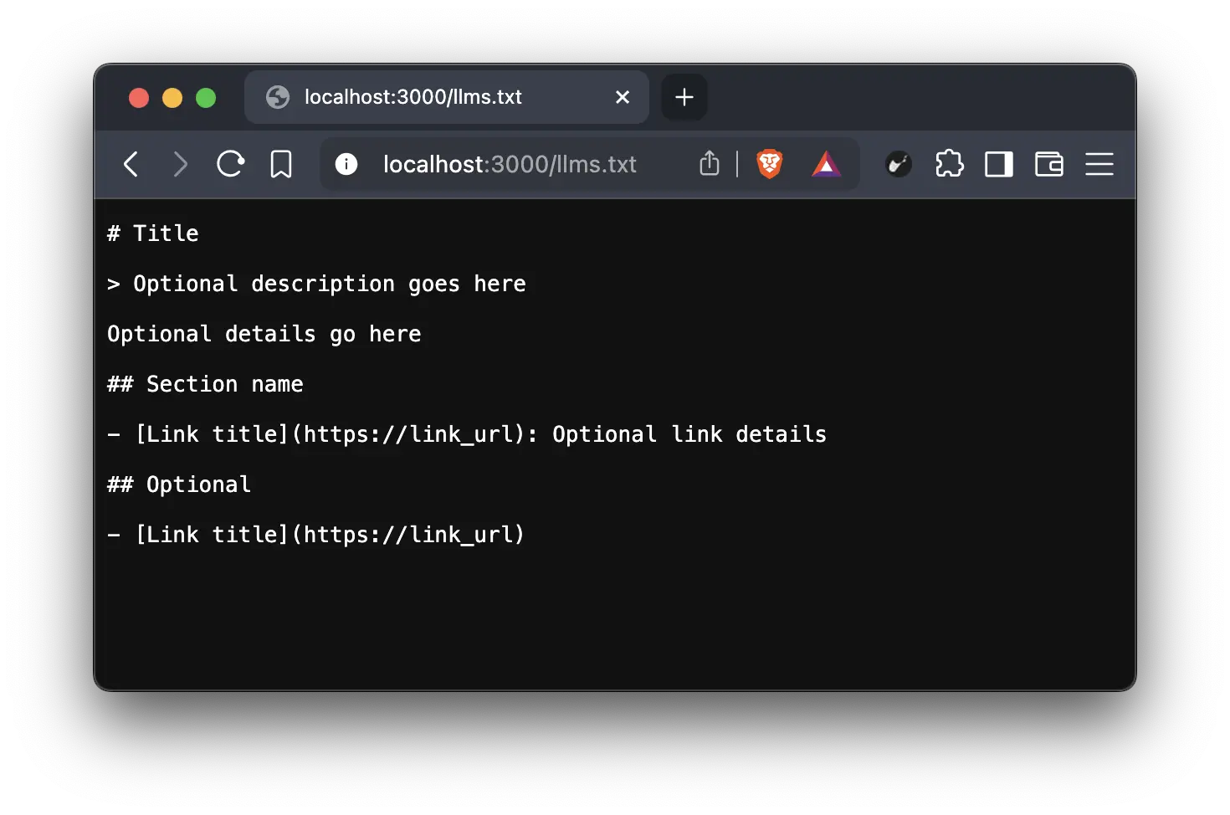Screen dimensions: 1230x815
Task: View site information icon in address bar
Action: tap(346, 164)
